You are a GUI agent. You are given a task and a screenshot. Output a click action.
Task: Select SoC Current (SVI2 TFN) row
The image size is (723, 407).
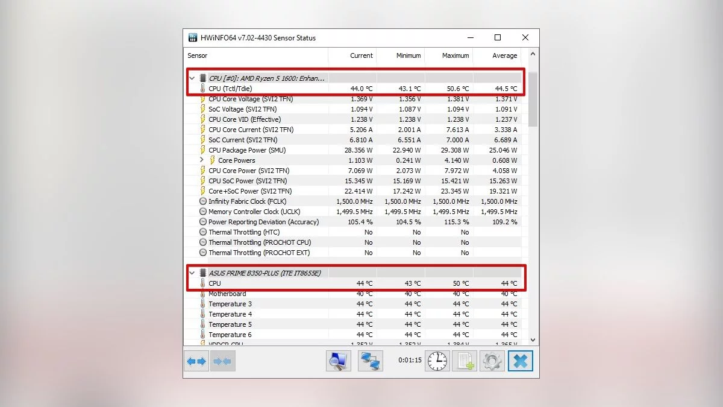click(353, 140)
